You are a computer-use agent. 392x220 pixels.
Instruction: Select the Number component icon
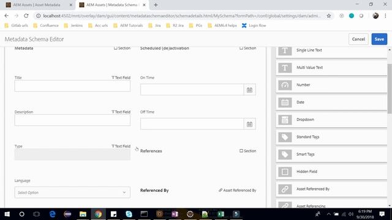(x=285, y=85)
